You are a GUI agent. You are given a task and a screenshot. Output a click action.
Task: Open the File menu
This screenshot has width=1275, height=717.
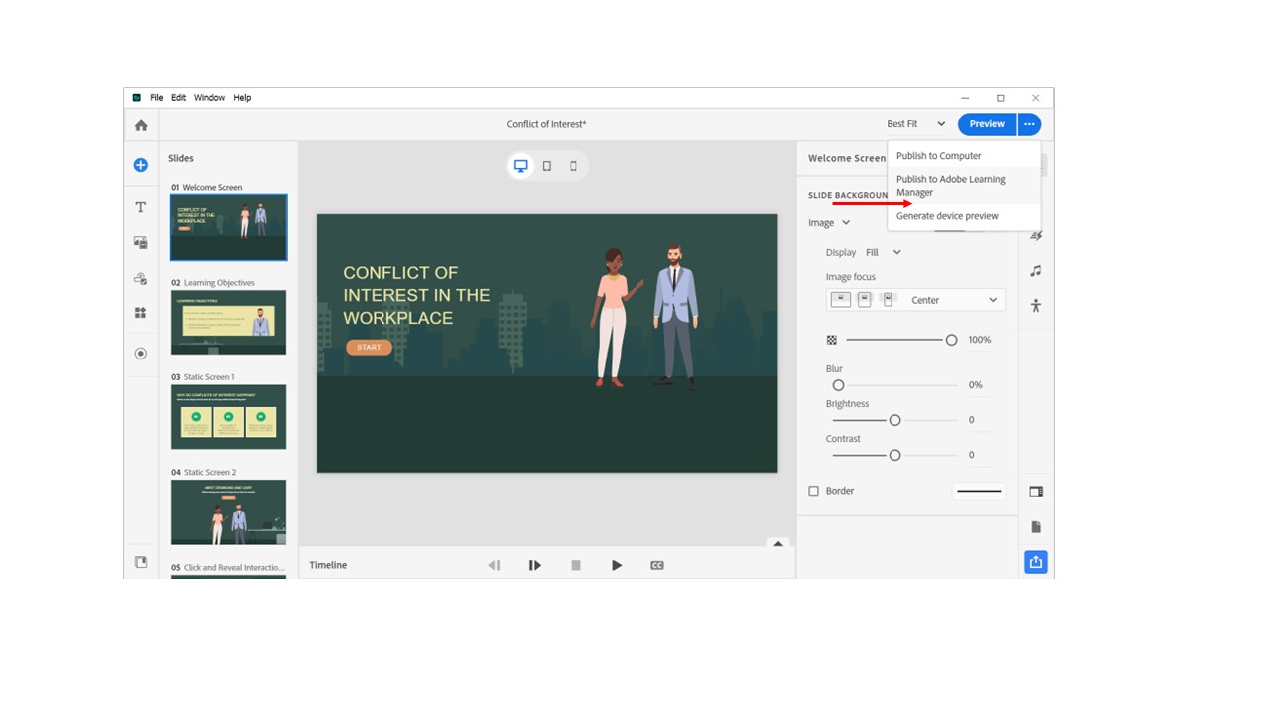(x=157, y=98)
